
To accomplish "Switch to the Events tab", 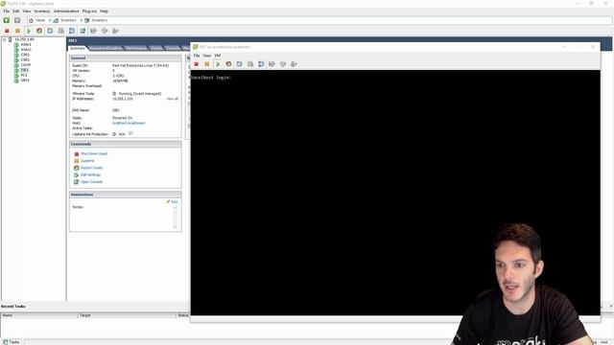I will (x=155, y=48).
